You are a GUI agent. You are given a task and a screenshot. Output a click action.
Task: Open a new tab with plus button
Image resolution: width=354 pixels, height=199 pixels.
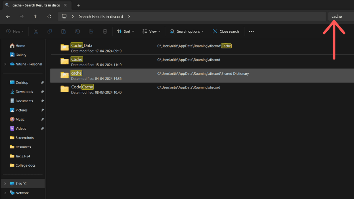(x=78, y=5)
